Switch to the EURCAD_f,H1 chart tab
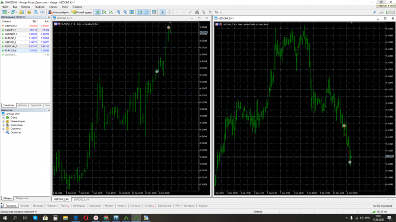Image resolution: width=396 pixels, height=222 pixels. [x=82, y=200]
